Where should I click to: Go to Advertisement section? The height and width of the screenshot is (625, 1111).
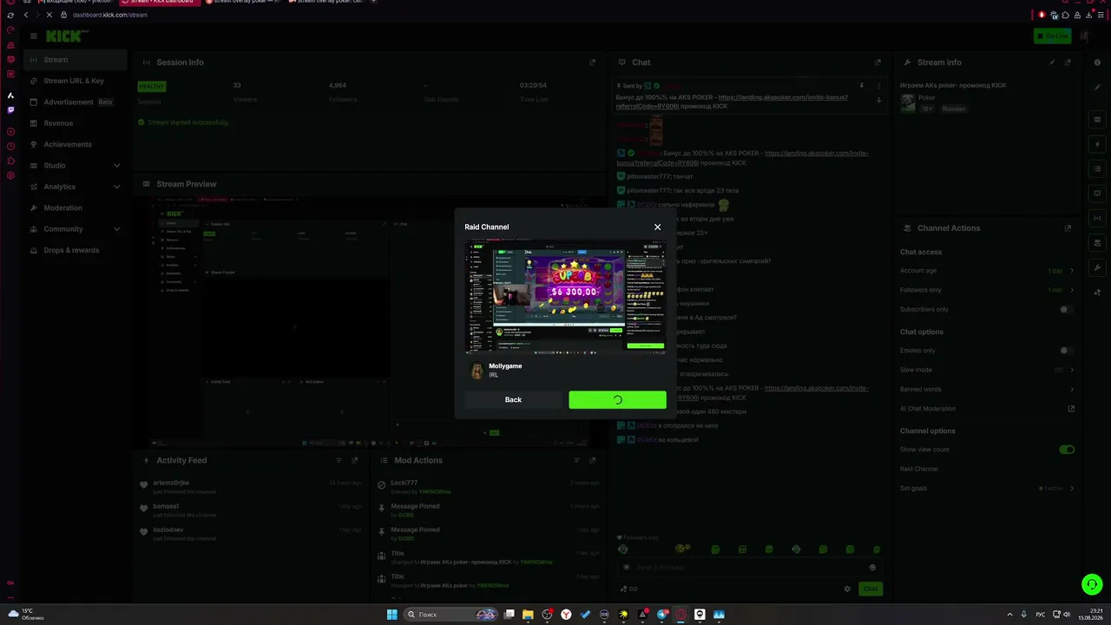click(76, 102)
